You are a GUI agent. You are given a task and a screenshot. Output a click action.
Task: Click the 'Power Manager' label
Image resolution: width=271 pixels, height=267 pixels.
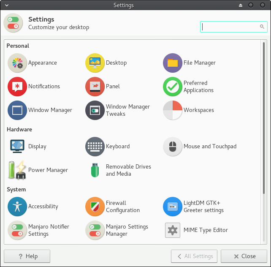pos(48,170)
